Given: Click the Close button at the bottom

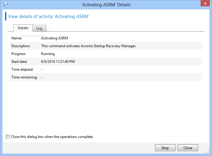Looking at the screenshot, I should [x=188, y=148].
